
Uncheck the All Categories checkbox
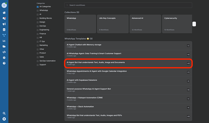tap(38, 7)
